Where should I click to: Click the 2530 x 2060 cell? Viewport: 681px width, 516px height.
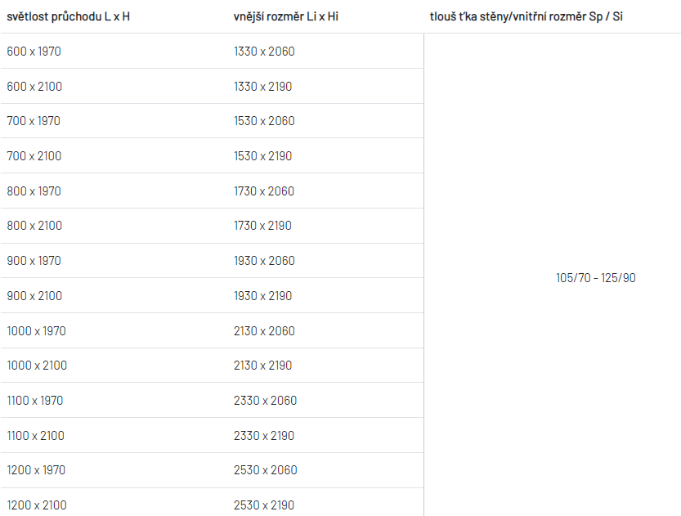coord(266,470)
